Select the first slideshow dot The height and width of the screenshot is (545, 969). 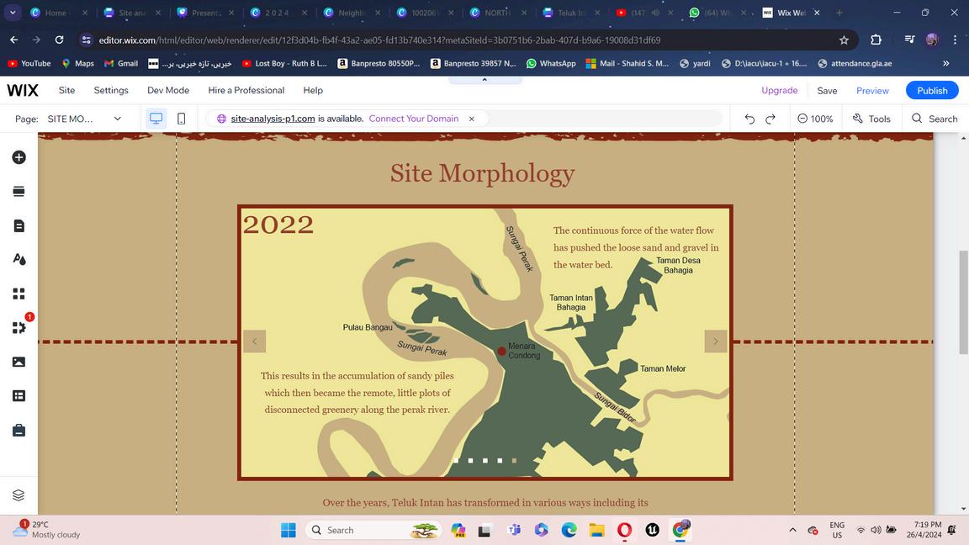coord(456,460)
